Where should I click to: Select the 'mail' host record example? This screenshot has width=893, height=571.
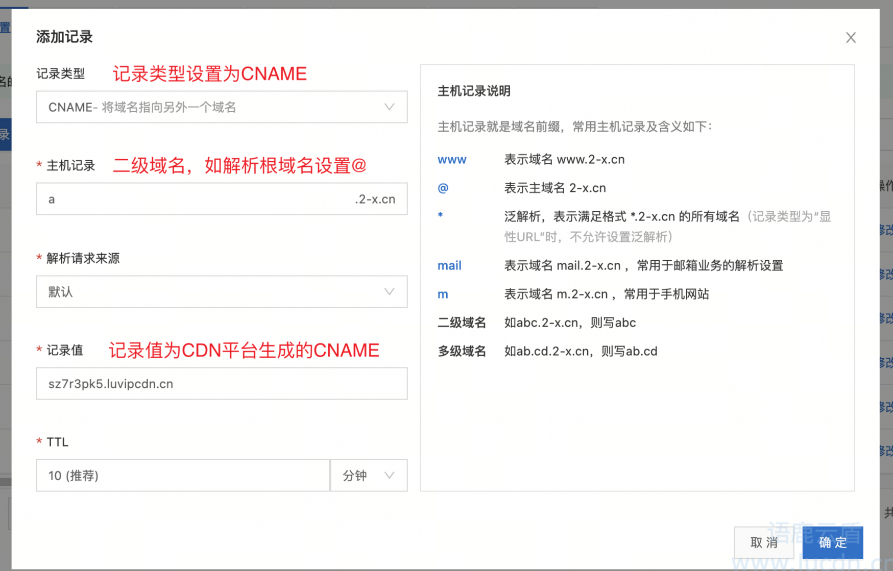click(x=449, y=266)
